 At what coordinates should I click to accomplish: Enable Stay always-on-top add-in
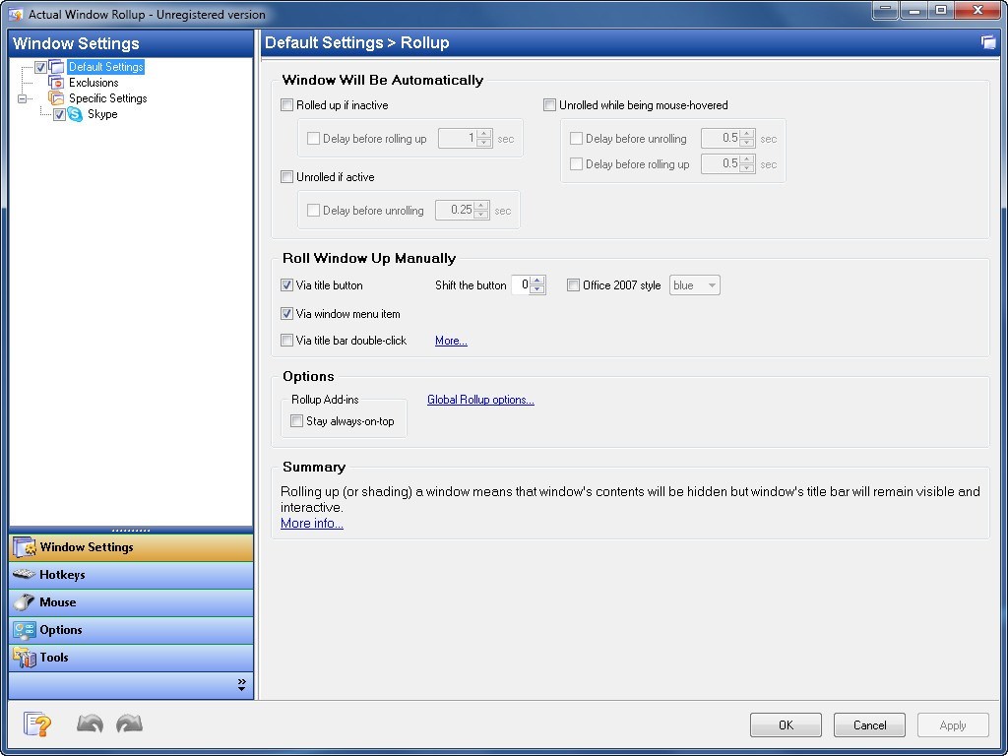point(296,420)
